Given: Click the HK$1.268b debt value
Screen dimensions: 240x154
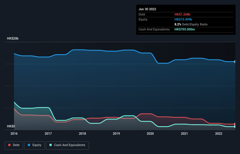Looking at the screenshot, I should [x=182, y=14].
